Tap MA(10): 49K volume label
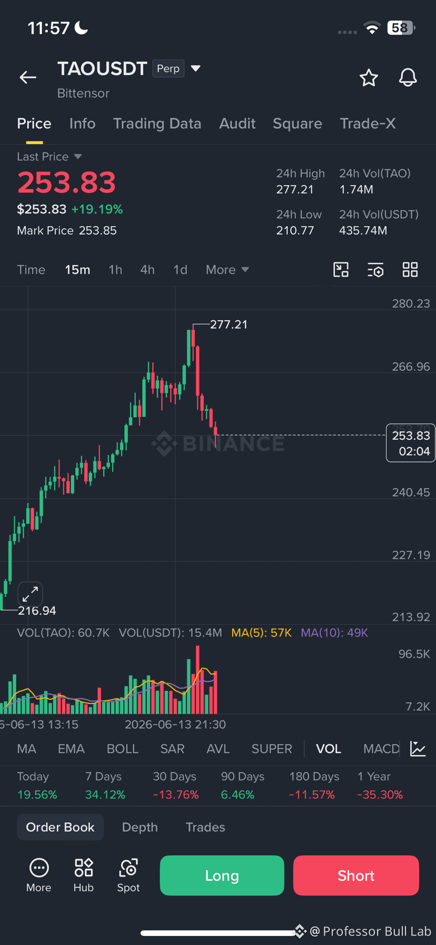 point(334,632)
